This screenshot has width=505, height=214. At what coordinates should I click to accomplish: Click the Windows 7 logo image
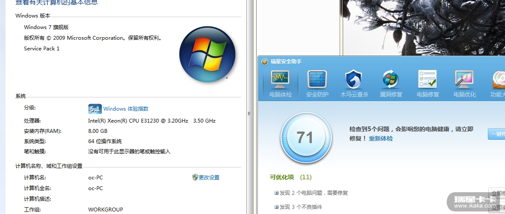(207, 54)
